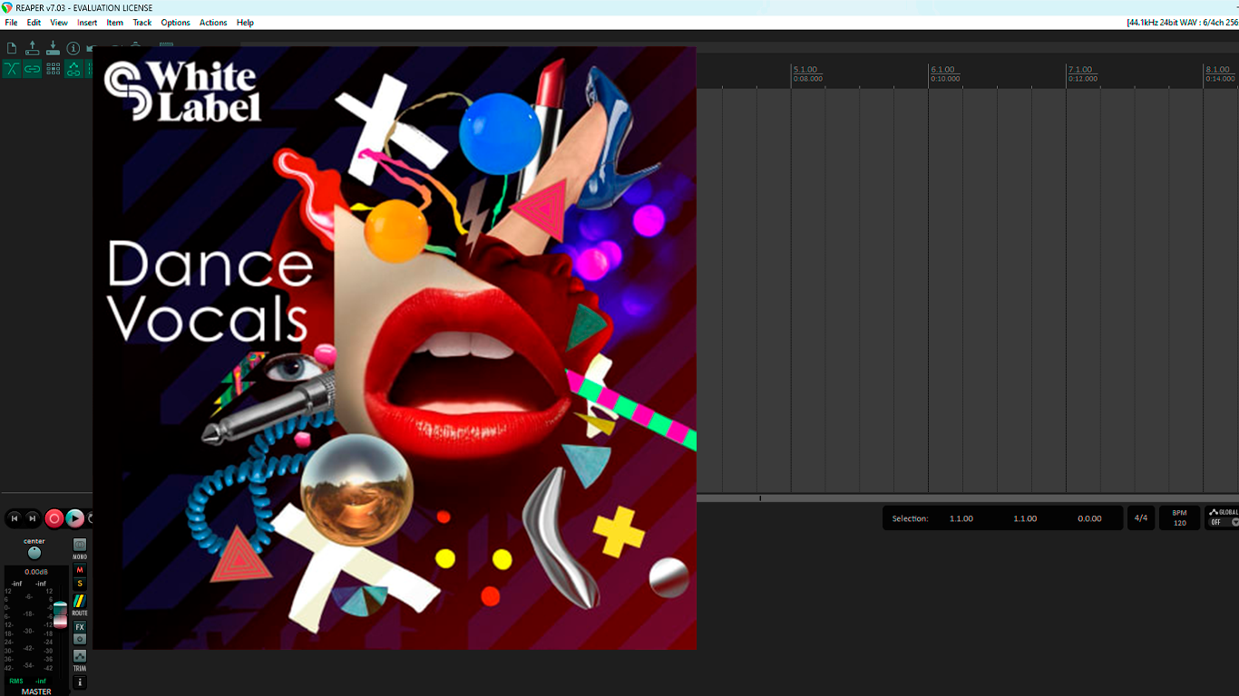Toggle master FX bypass power button
The width and height of the screenshot is (1239, 696).
[x=80, y=639]
